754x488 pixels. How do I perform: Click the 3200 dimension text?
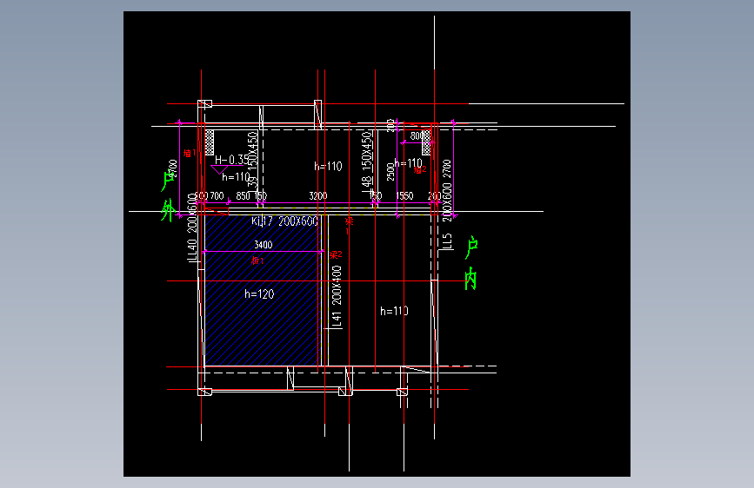click(317, 196)
